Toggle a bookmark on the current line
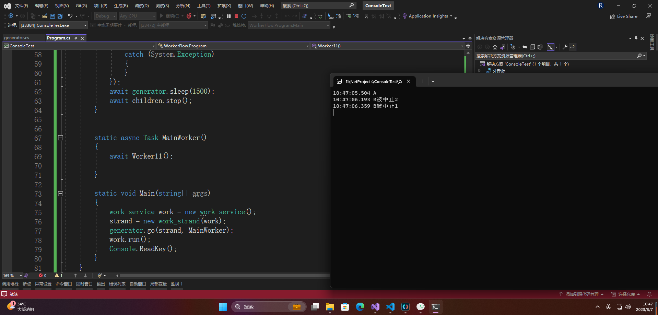The height and width of the screenshot is (315, 658). pos(366,16)
